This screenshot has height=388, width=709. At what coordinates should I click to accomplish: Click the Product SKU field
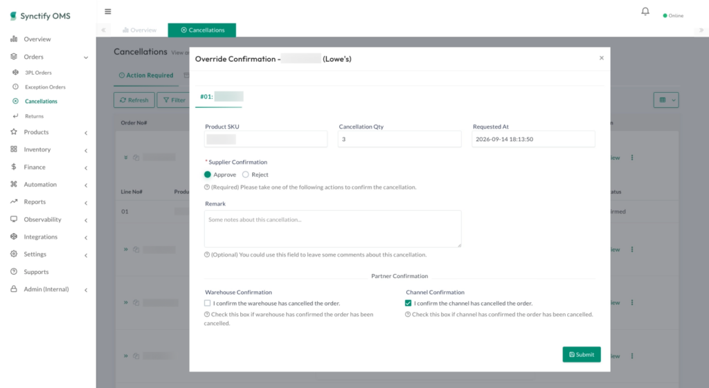(266, 139)
